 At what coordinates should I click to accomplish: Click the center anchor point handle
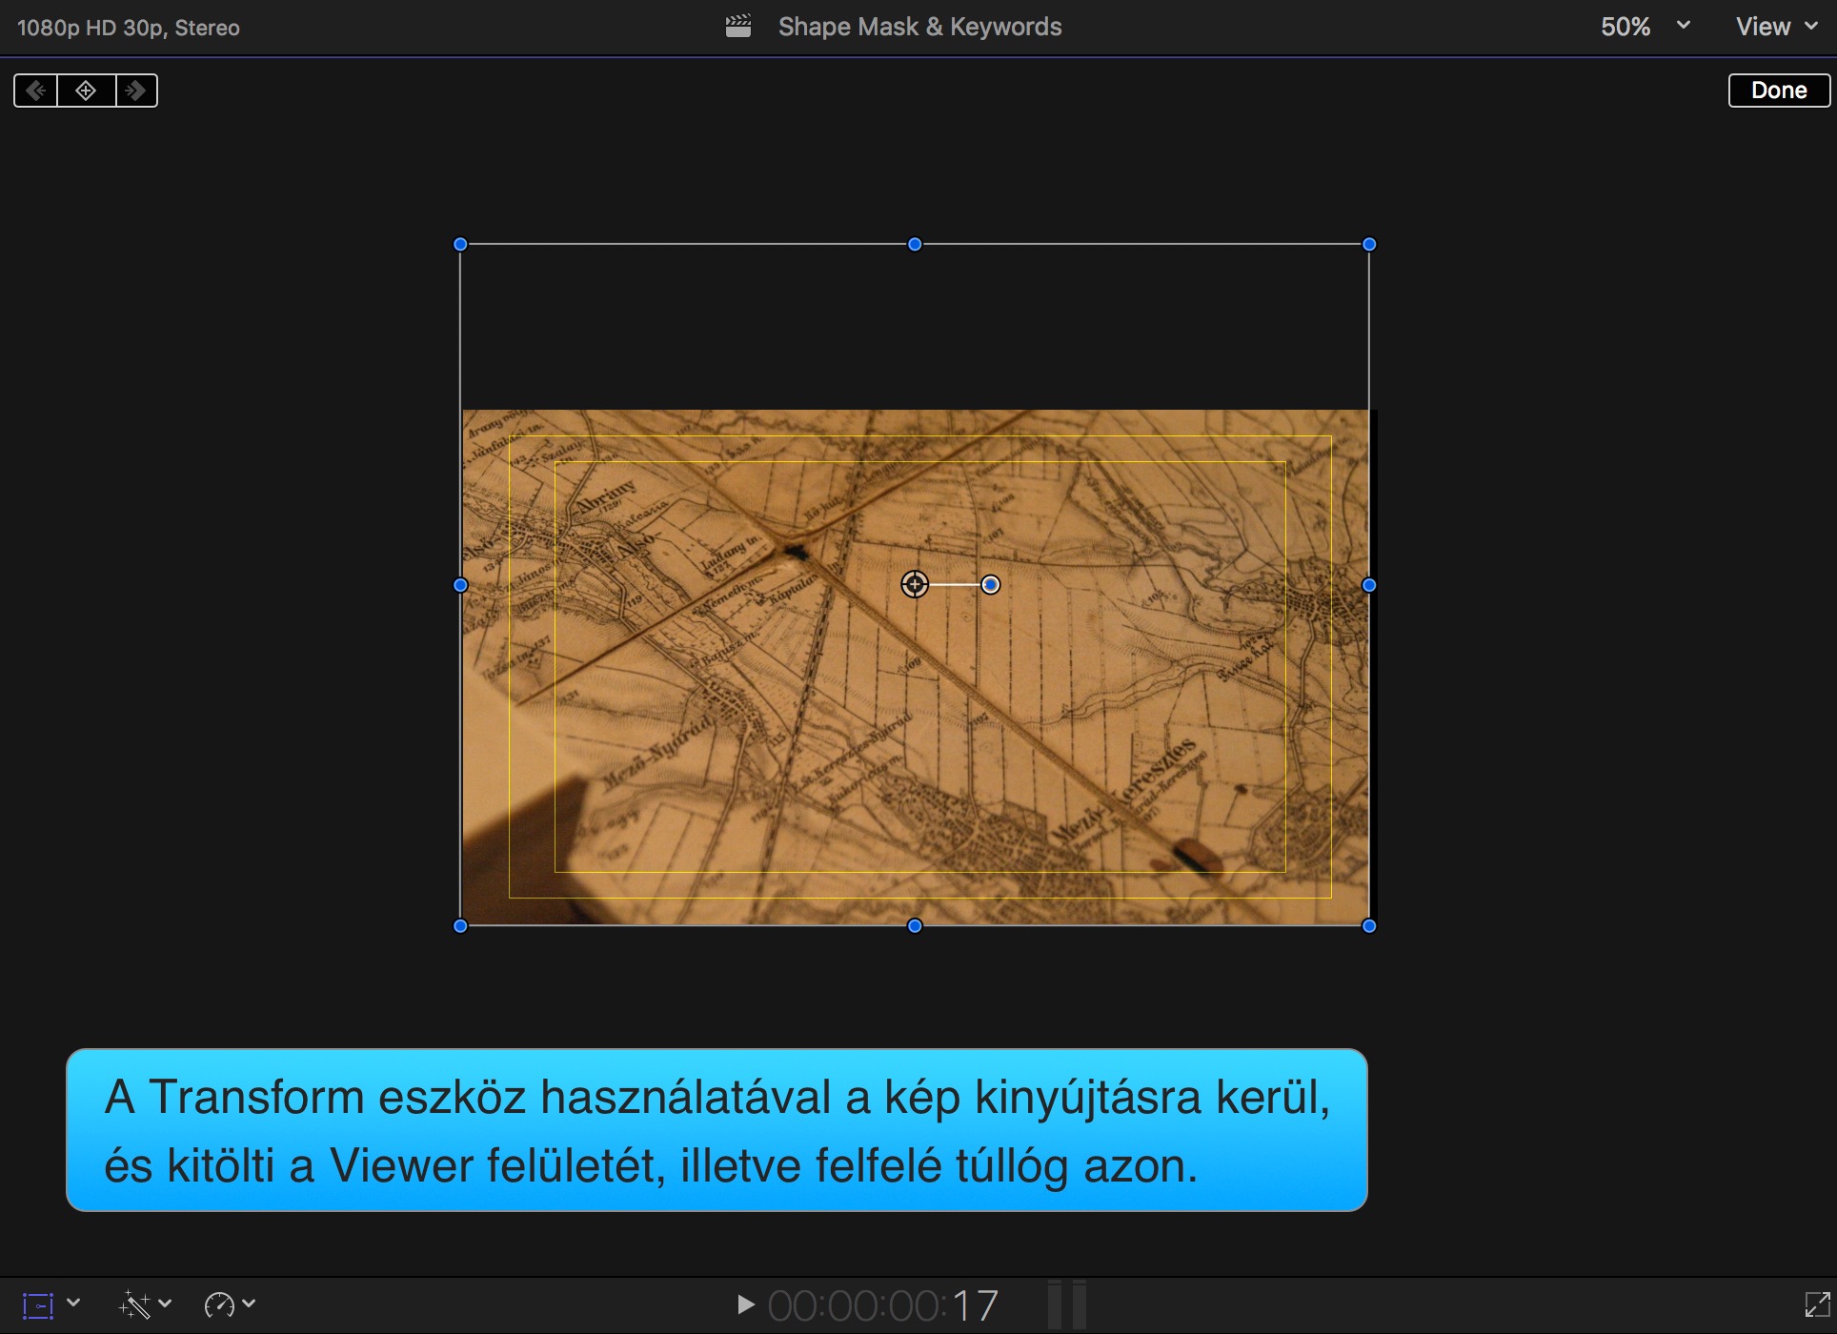click(x=915, y=584)
